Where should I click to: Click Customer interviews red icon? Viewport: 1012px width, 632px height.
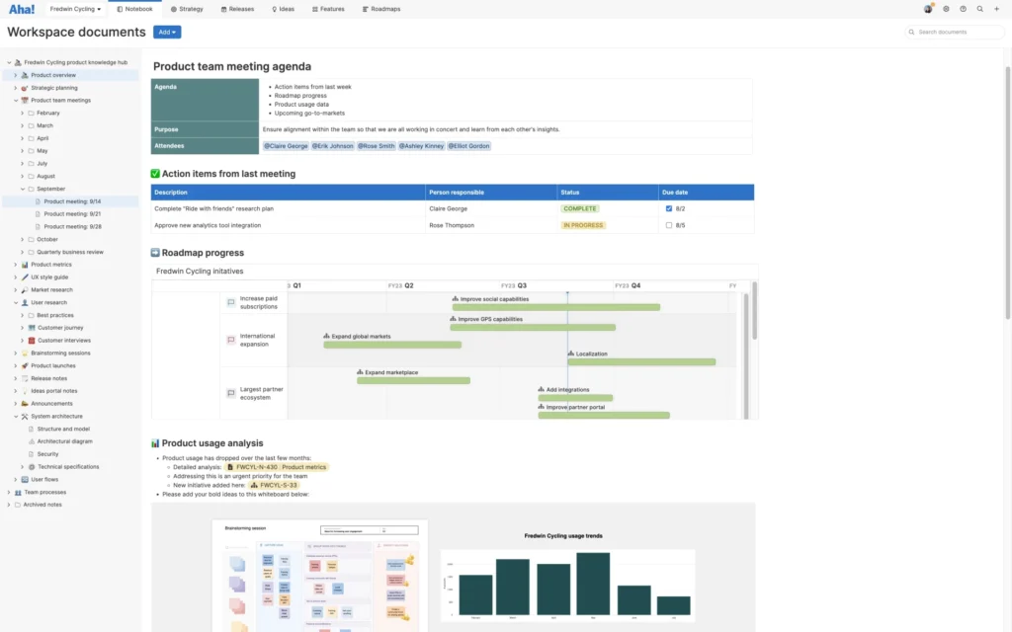pos(31,341)
